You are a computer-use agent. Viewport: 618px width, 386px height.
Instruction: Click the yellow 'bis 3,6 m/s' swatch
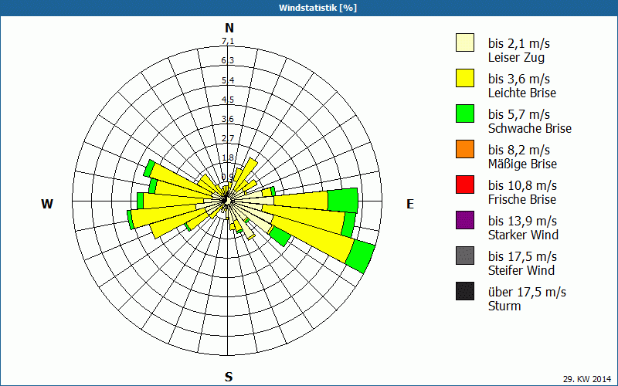465,78
